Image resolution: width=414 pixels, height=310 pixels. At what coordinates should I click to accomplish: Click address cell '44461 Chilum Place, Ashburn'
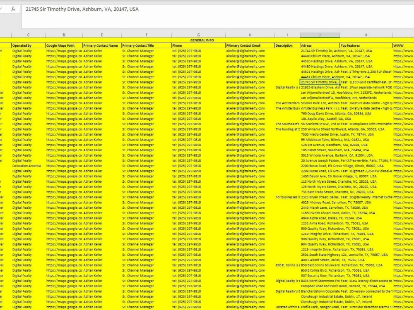[320, 77]
